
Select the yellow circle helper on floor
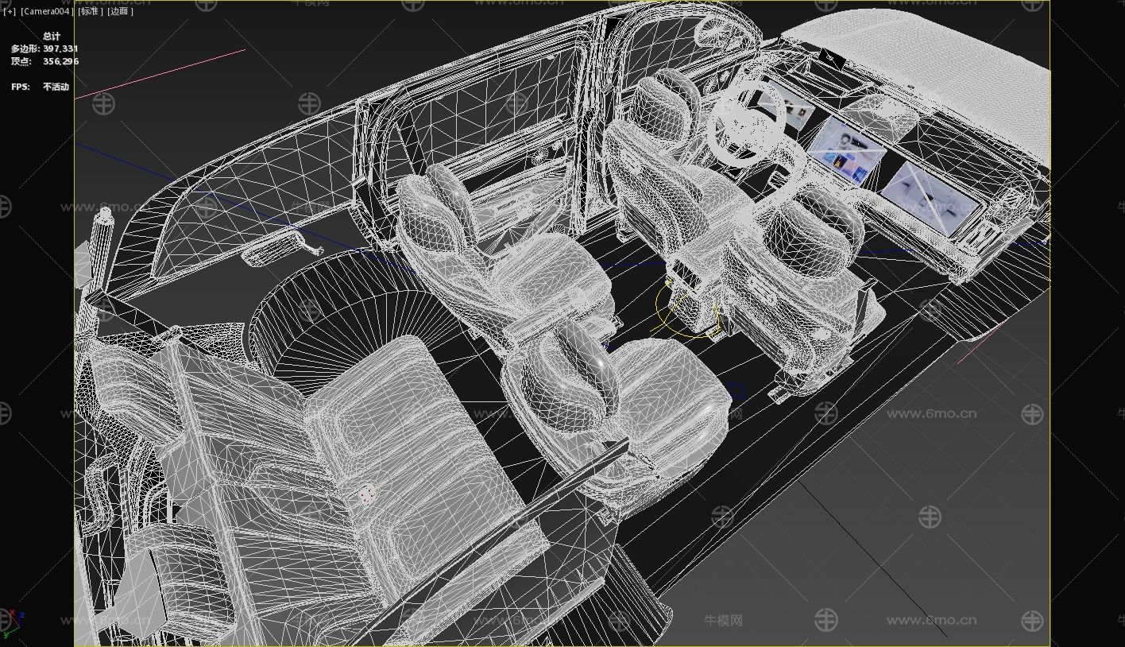pyautogui.click(x=685, y=312)
